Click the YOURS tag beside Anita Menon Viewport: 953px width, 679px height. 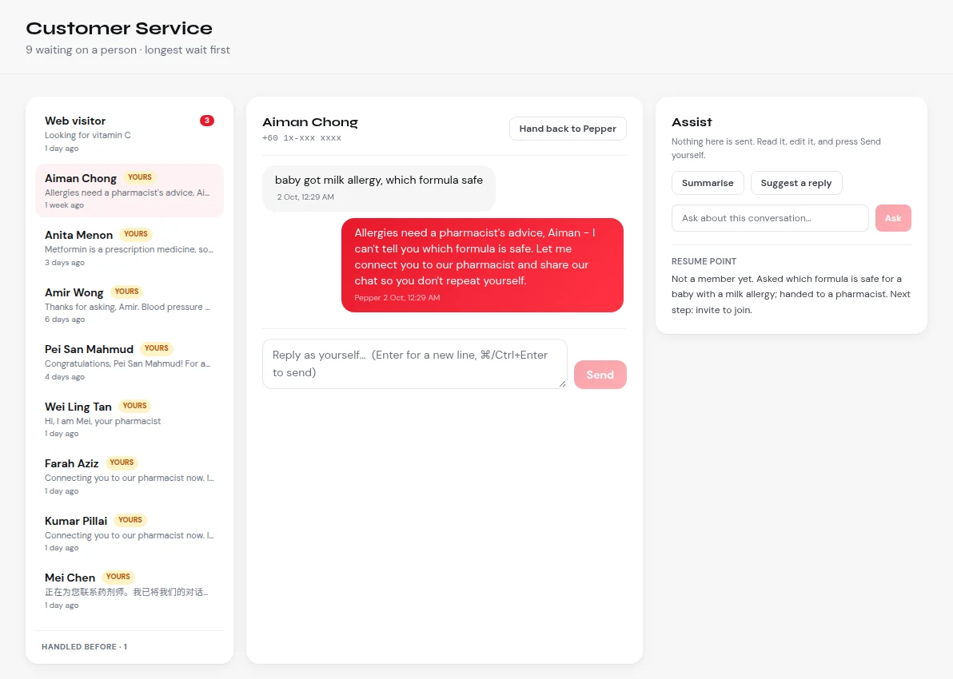click(x=136, y=234)
